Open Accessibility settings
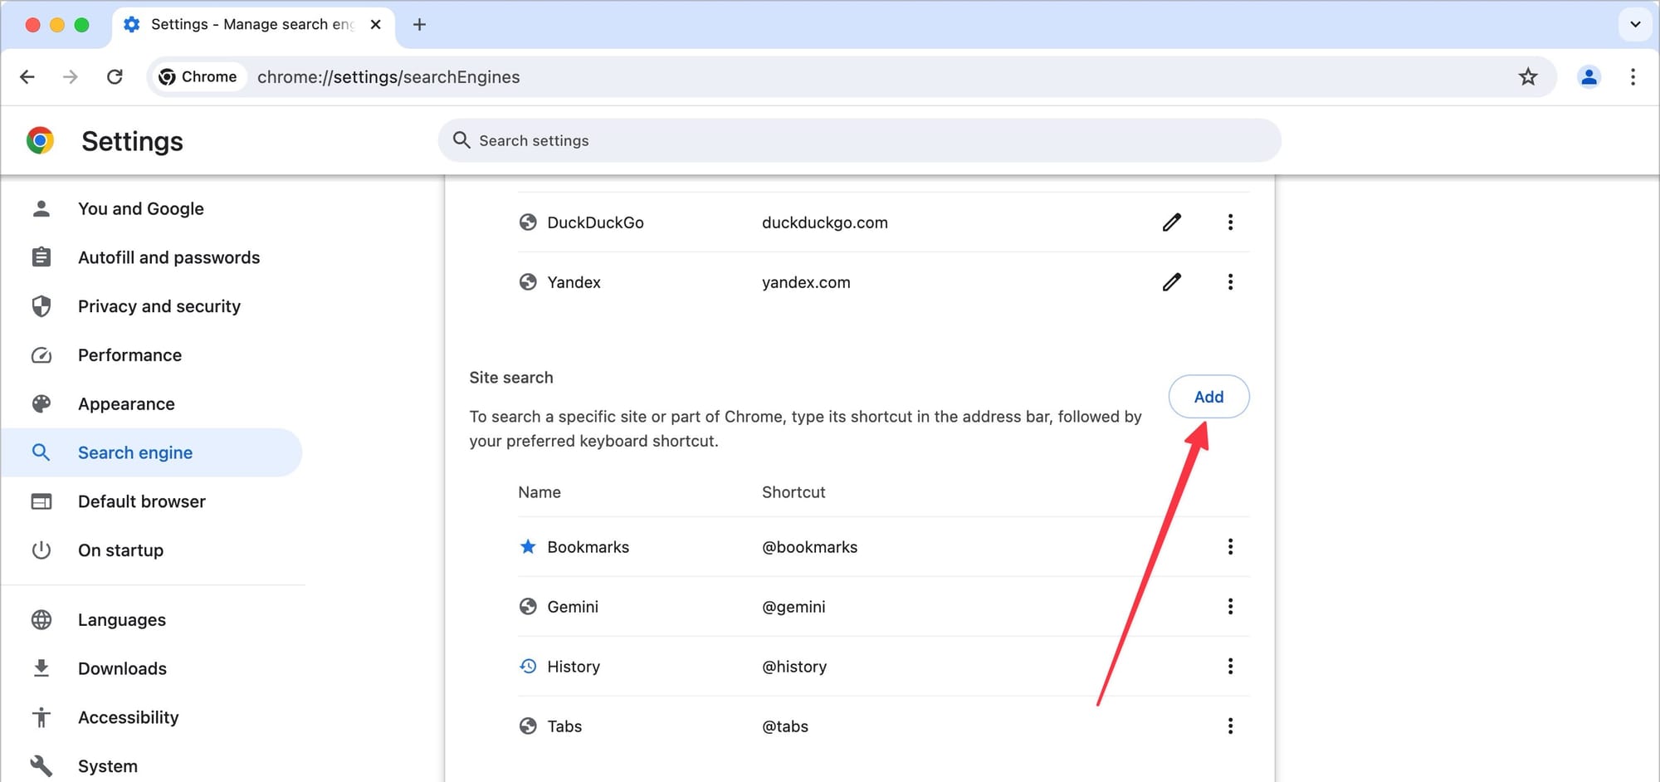The height and width of the screenshot is (782, 1660). [x=152, y=717]
